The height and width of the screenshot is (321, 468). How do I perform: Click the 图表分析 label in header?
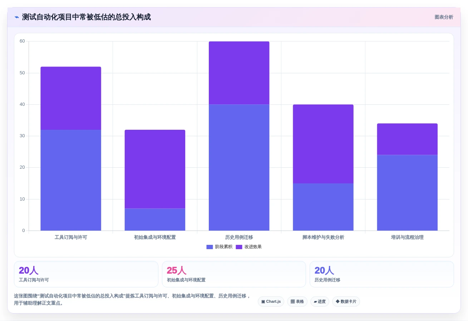pos(444,17)
